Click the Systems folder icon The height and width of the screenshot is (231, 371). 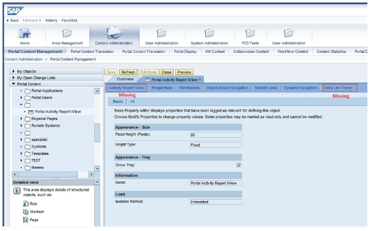click(28, 147)
